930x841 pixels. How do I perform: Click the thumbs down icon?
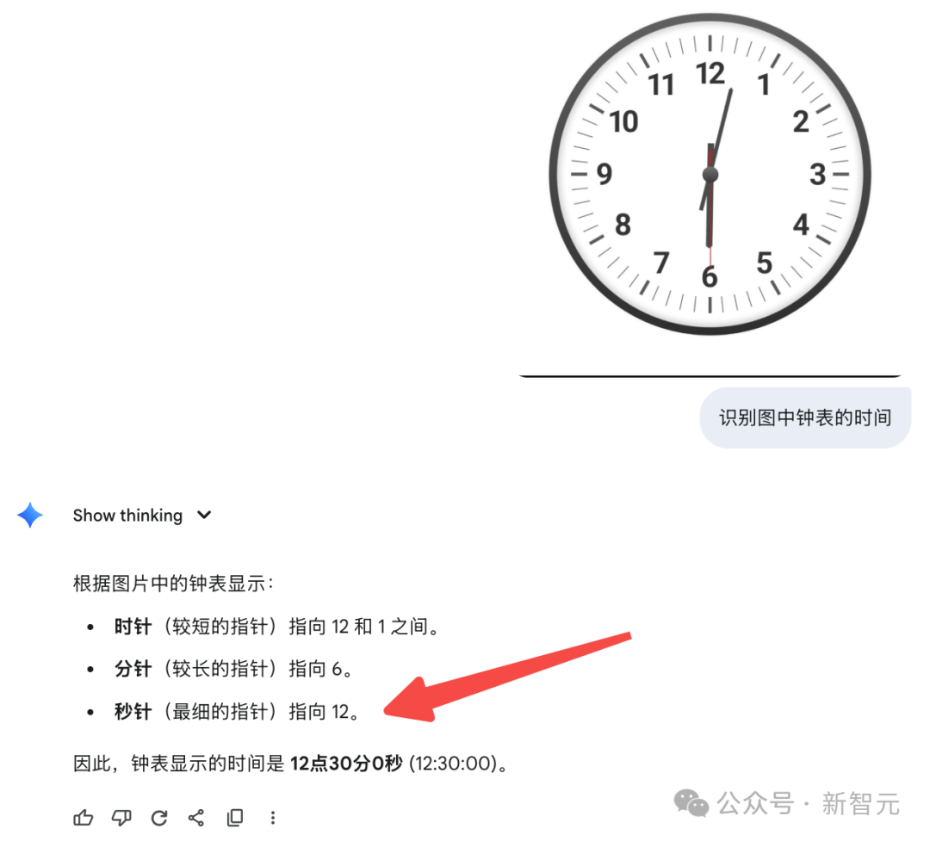pyautogui.click(x=121, y=818)
